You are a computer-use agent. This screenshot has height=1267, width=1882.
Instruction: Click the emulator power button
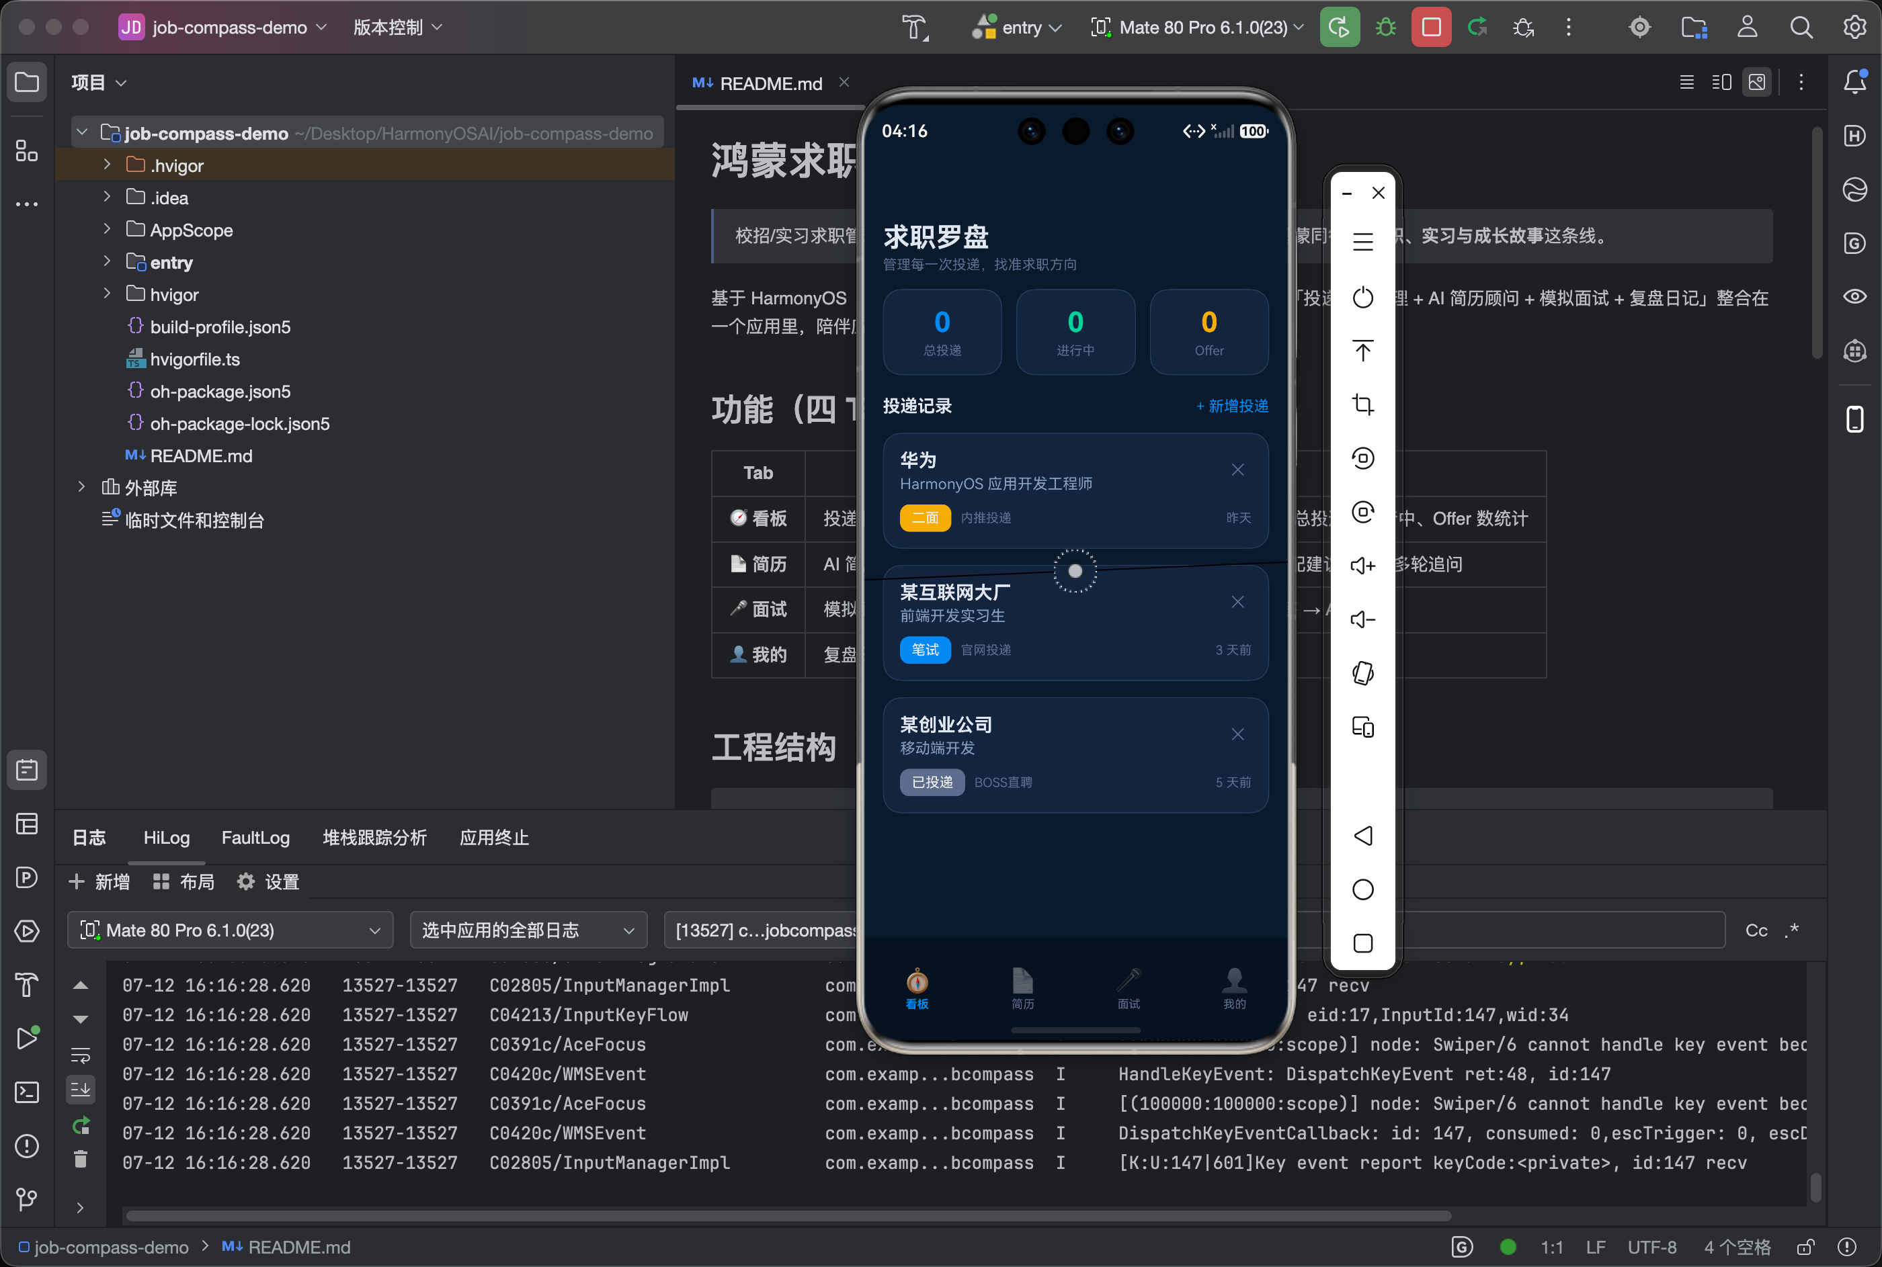(1363, 298)
